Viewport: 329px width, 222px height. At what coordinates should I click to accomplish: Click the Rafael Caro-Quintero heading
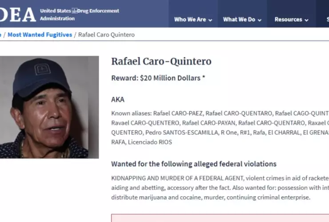(x=161, y=61)
